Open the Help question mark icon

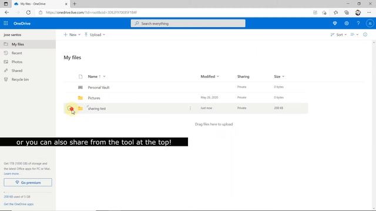coord(358,23)
